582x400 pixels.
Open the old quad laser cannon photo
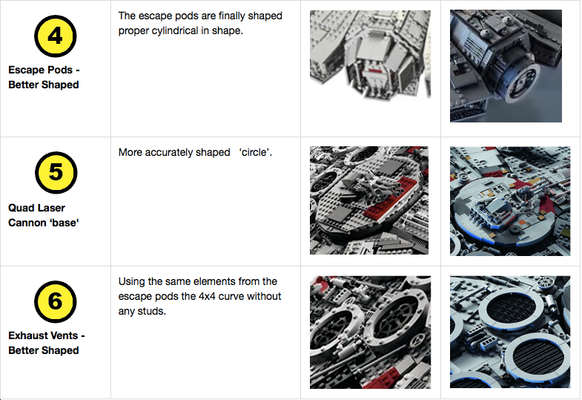pos(369,200)
